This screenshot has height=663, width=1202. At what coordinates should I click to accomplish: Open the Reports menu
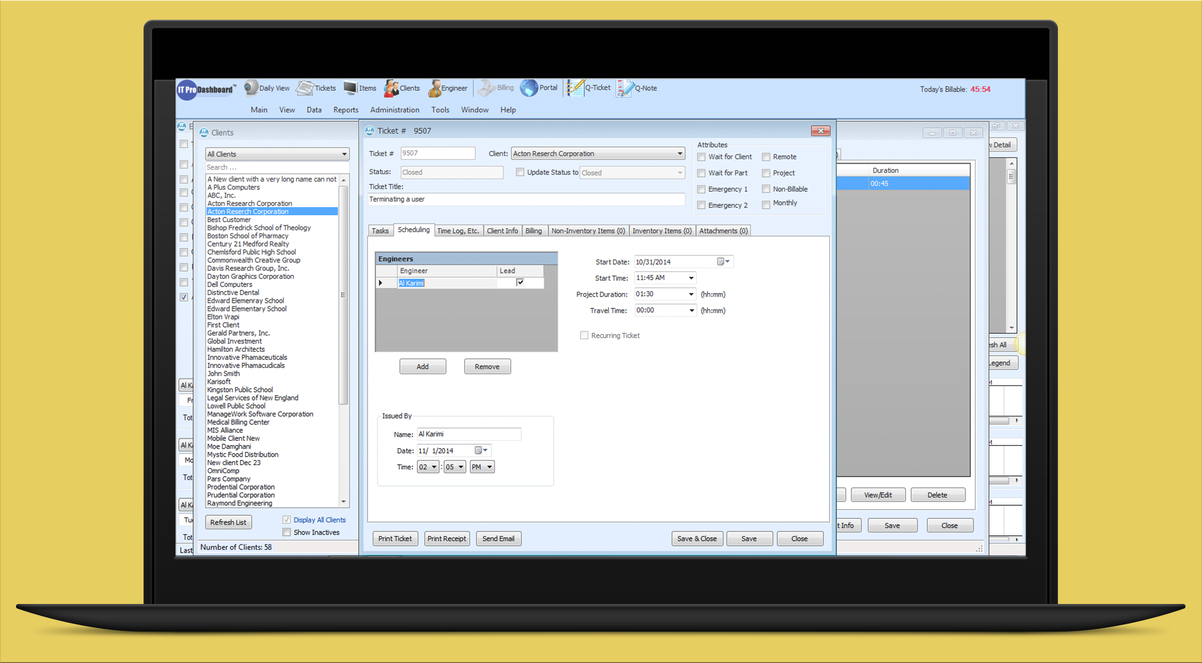pos(346,110)
